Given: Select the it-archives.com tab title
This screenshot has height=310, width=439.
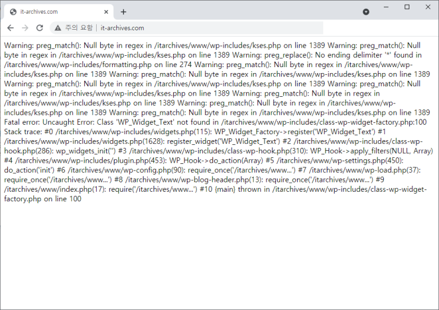Looking at the screenshot, I should point(39,12).
